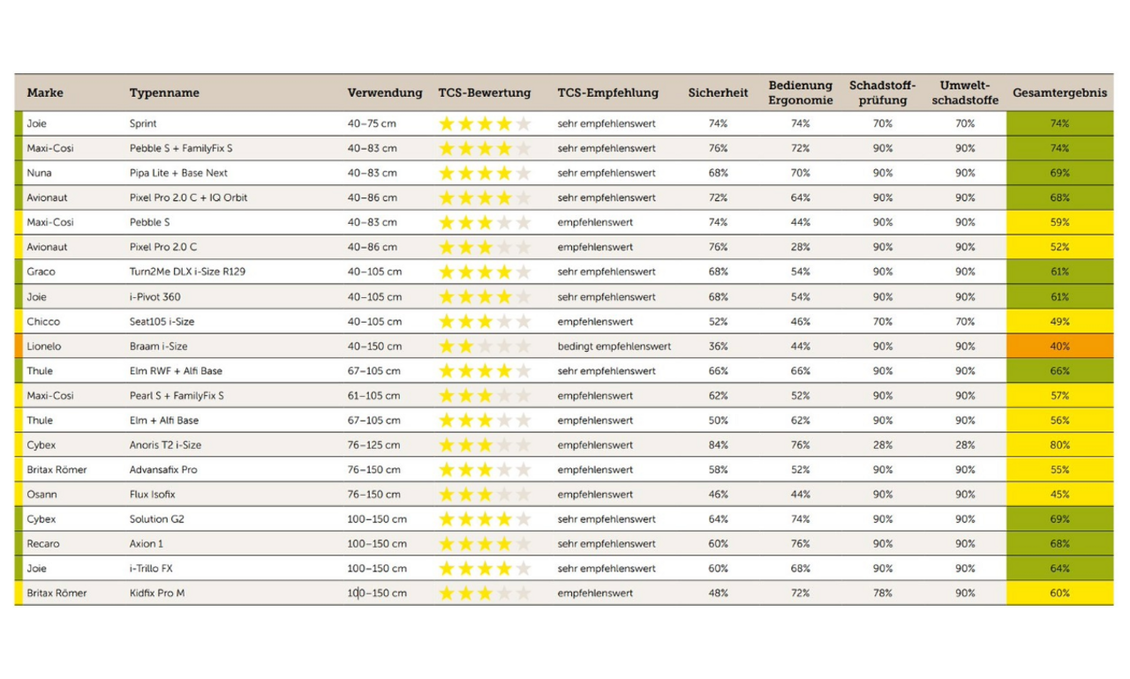
Task: Click the star rating for Osann Flux Isofix
Action: click(485, 495)
